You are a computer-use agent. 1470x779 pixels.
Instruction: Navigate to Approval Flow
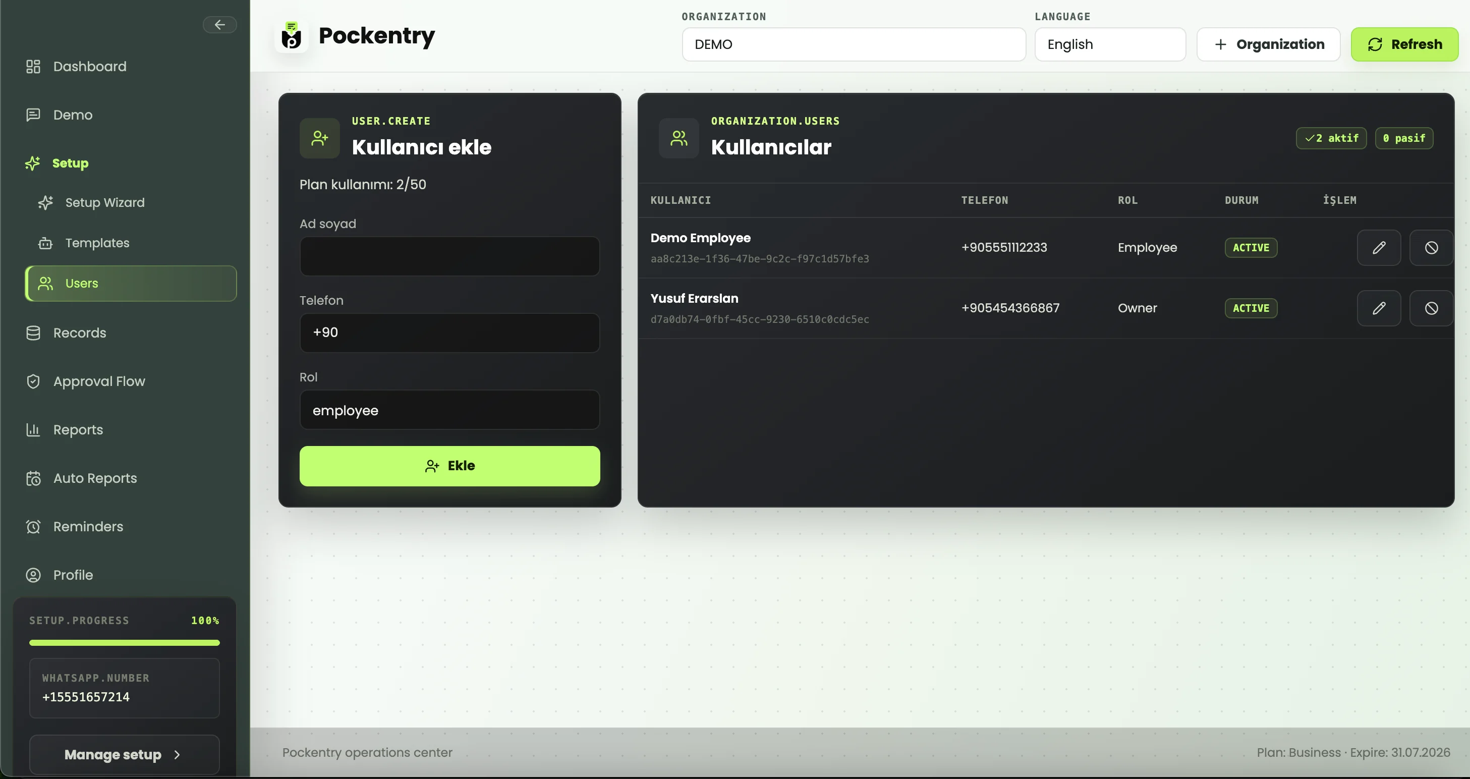point(131,381)
